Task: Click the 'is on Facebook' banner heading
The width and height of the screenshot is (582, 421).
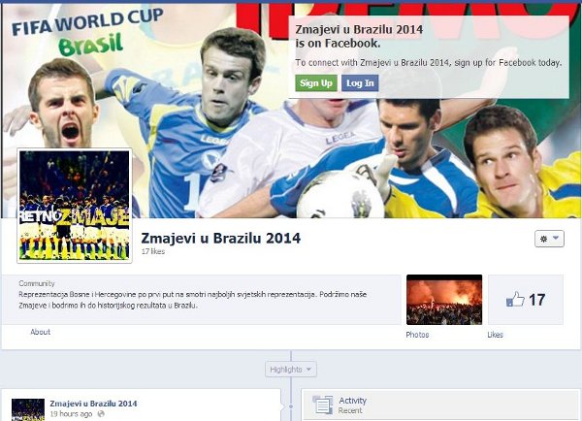Action: click(x=359, y=36)
